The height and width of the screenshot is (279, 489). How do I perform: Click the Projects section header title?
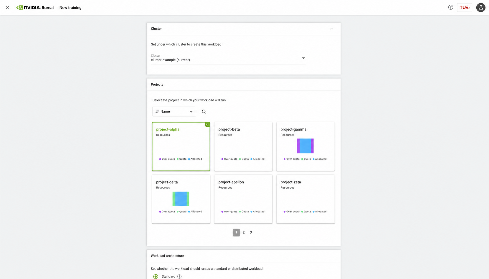point(157,85)
